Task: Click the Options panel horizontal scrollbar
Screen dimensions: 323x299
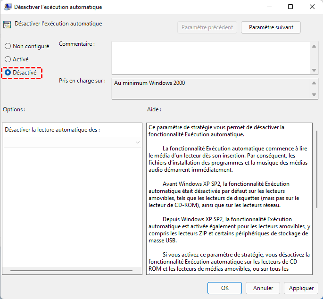Action: click(x=71, y=271)
